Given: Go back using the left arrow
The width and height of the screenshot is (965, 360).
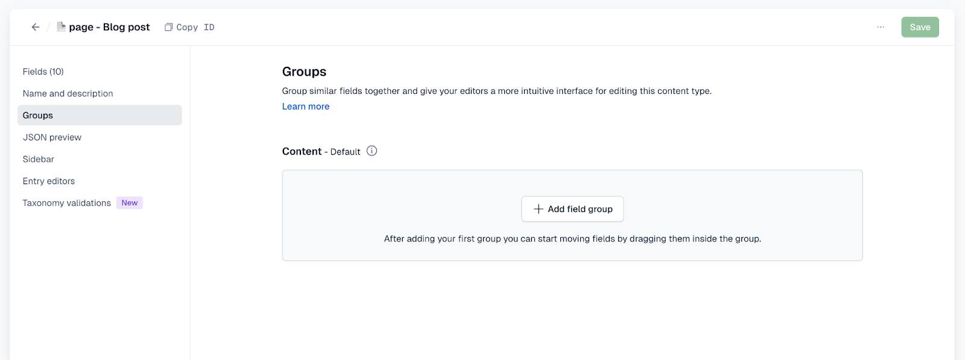Looking at the screenshot, I should click(36, 27).
